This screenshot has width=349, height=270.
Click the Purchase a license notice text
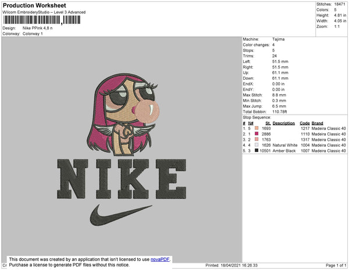coord(69,265)
